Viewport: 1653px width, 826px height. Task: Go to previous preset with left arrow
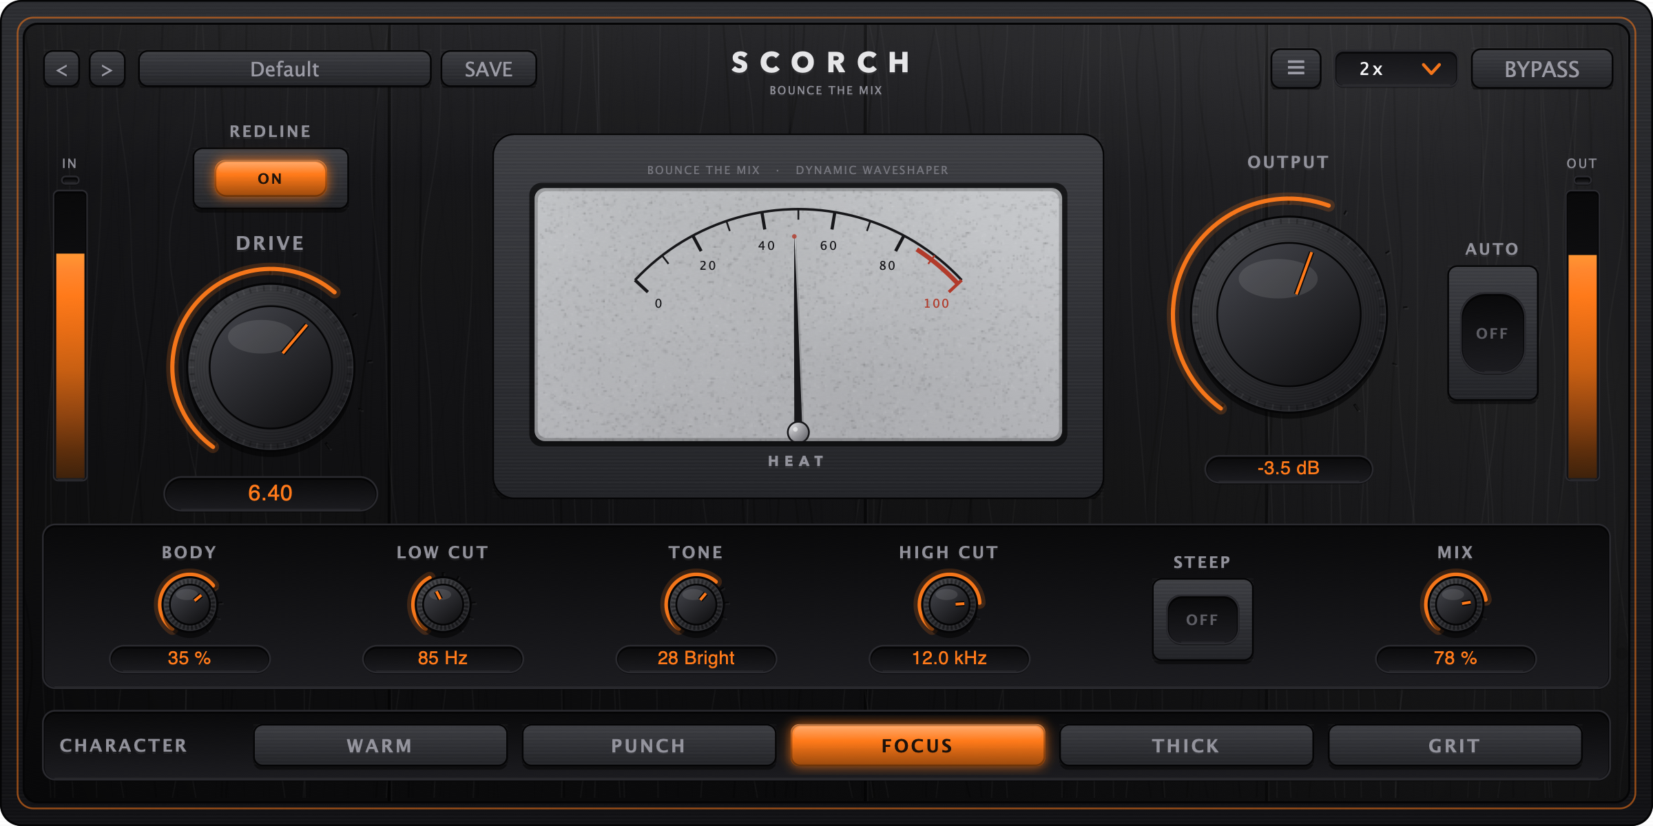pyautogui.click(x=62, y=69)
